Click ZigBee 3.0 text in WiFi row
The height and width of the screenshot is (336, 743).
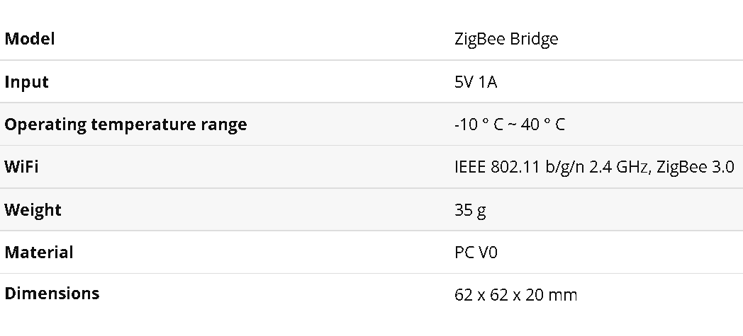695,167
